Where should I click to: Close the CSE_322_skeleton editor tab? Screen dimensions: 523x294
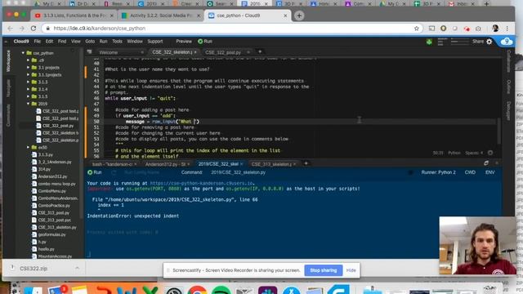click(195, 52)
